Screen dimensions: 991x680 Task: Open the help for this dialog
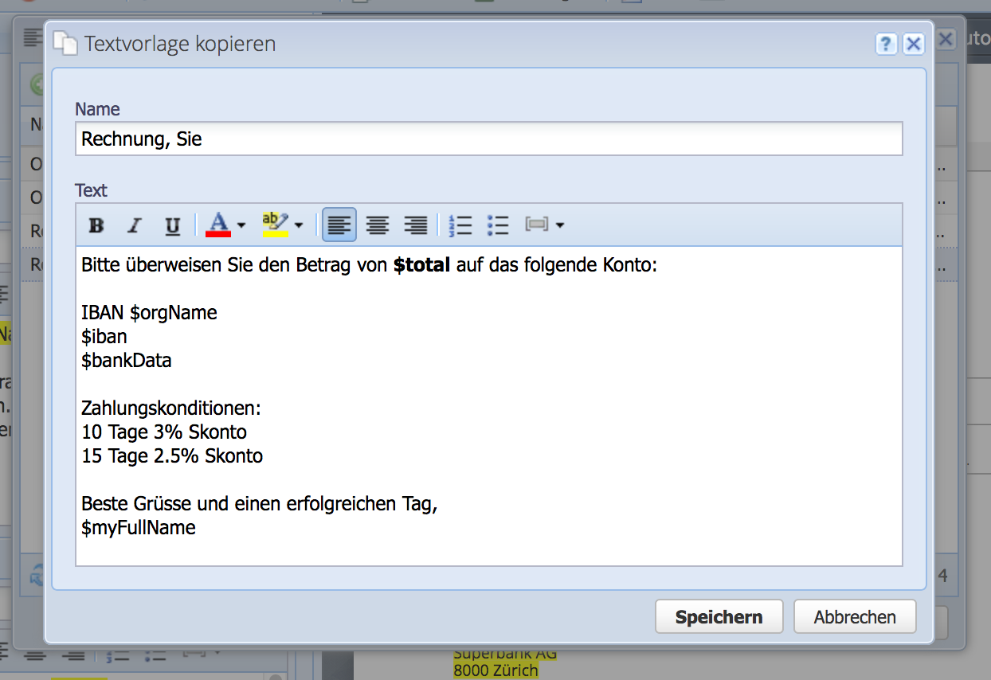886,44
